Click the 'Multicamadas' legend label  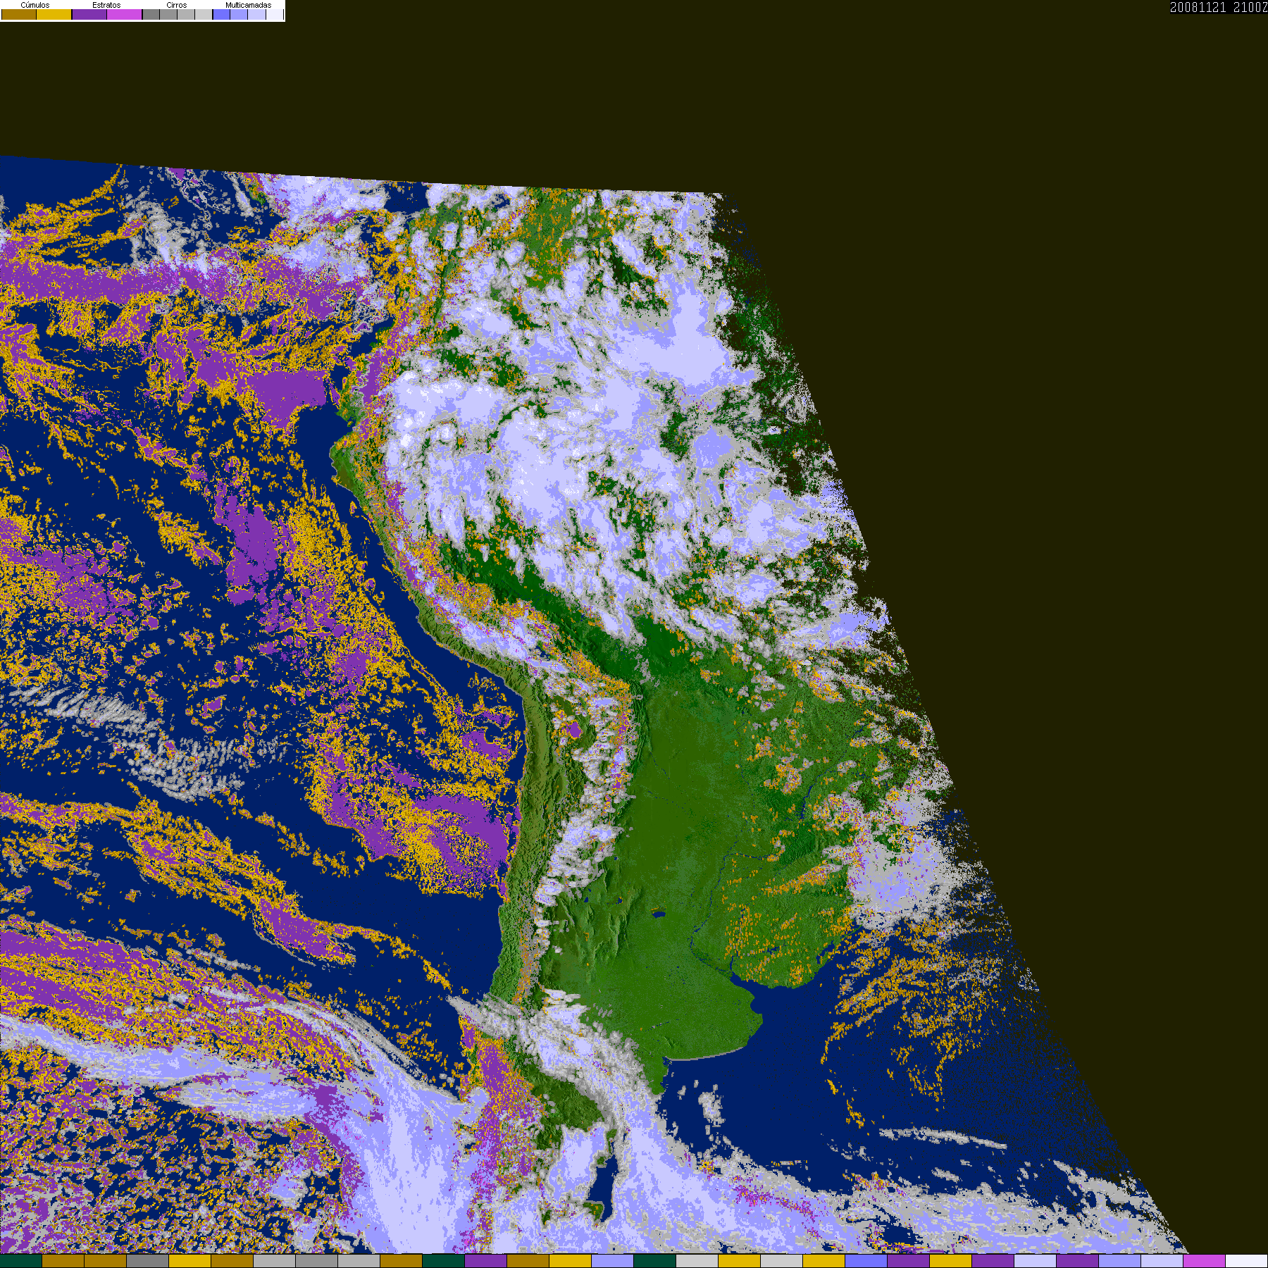[249, 5]
